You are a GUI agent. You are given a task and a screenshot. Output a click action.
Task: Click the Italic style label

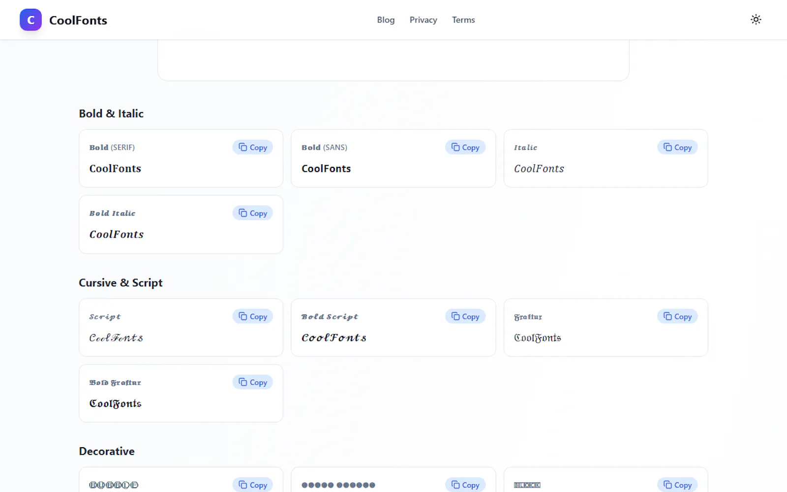tap(526, 147)
